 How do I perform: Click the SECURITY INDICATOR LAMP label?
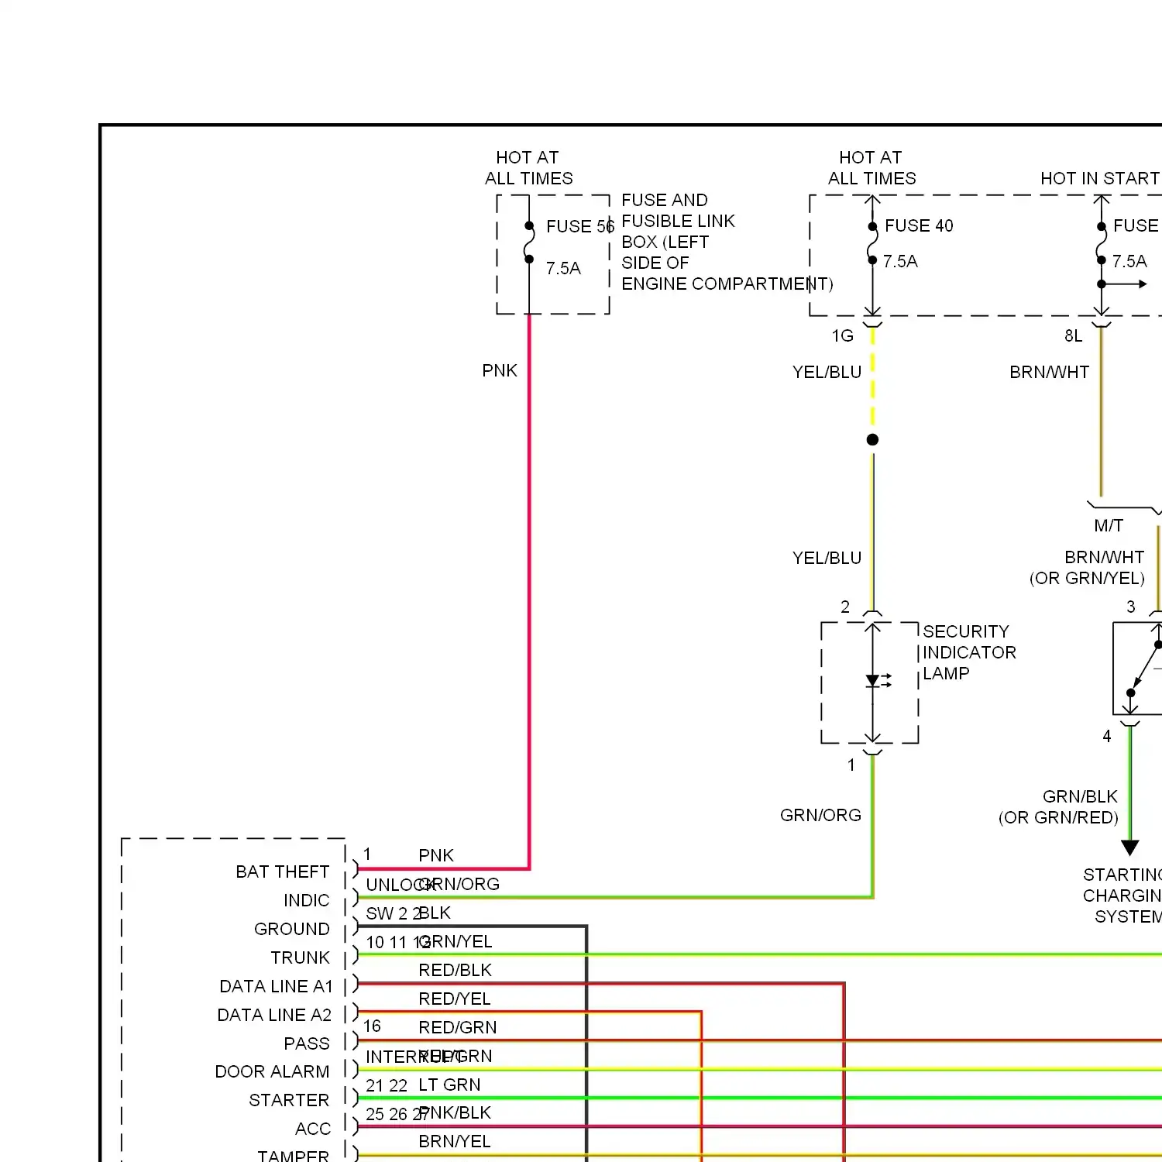coord(969,652)
